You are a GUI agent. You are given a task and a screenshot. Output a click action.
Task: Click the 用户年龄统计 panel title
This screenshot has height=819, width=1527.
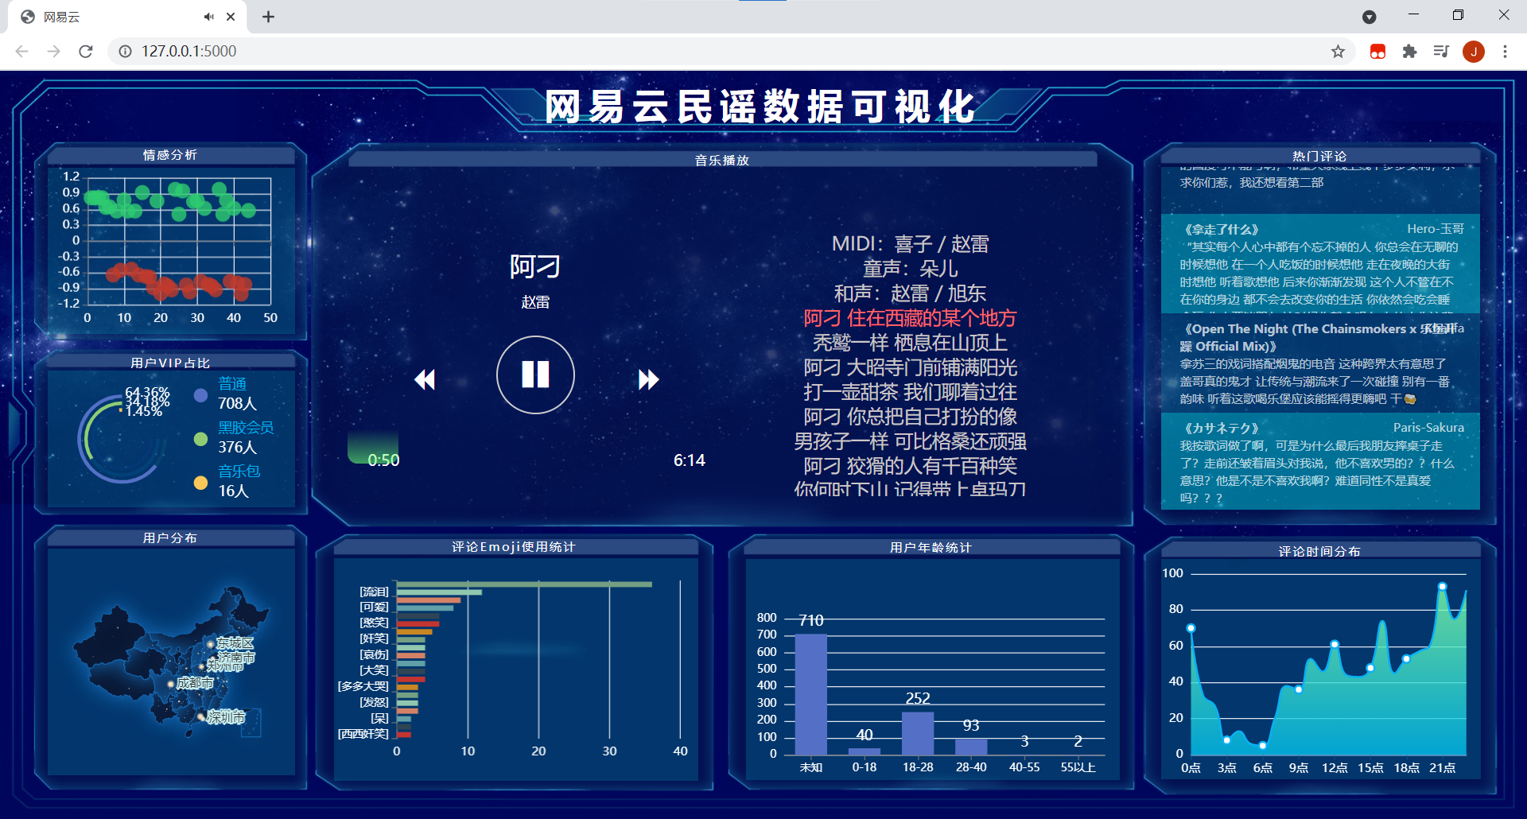(x=931, y=548)
